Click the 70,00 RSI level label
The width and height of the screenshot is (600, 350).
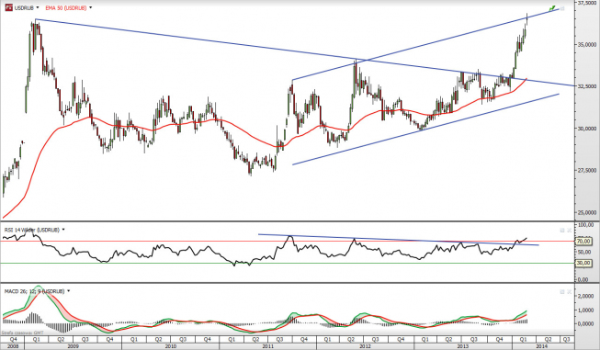584,242
